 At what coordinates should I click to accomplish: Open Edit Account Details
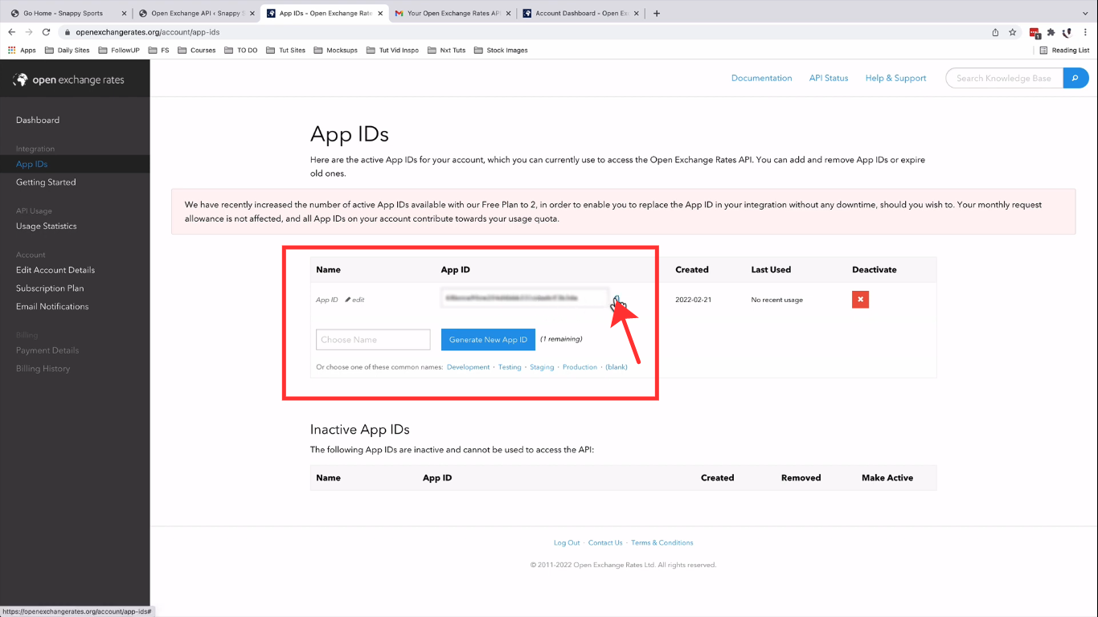pos(55,270)
